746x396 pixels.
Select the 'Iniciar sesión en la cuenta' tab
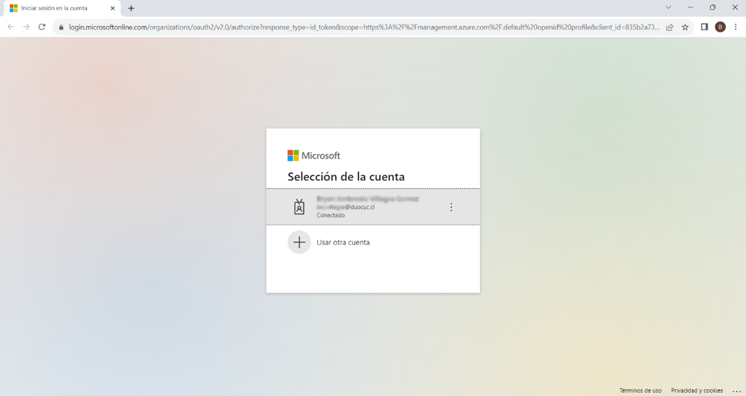tap(62, 8)
